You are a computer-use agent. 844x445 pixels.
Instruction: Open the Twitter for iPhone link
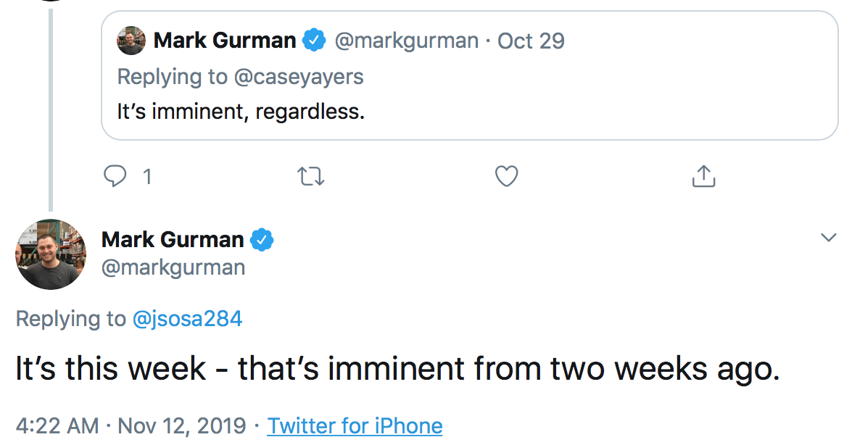[x=355, y=425]
